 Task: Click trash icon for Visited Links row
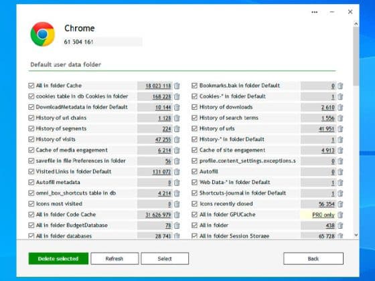(177, 172)
